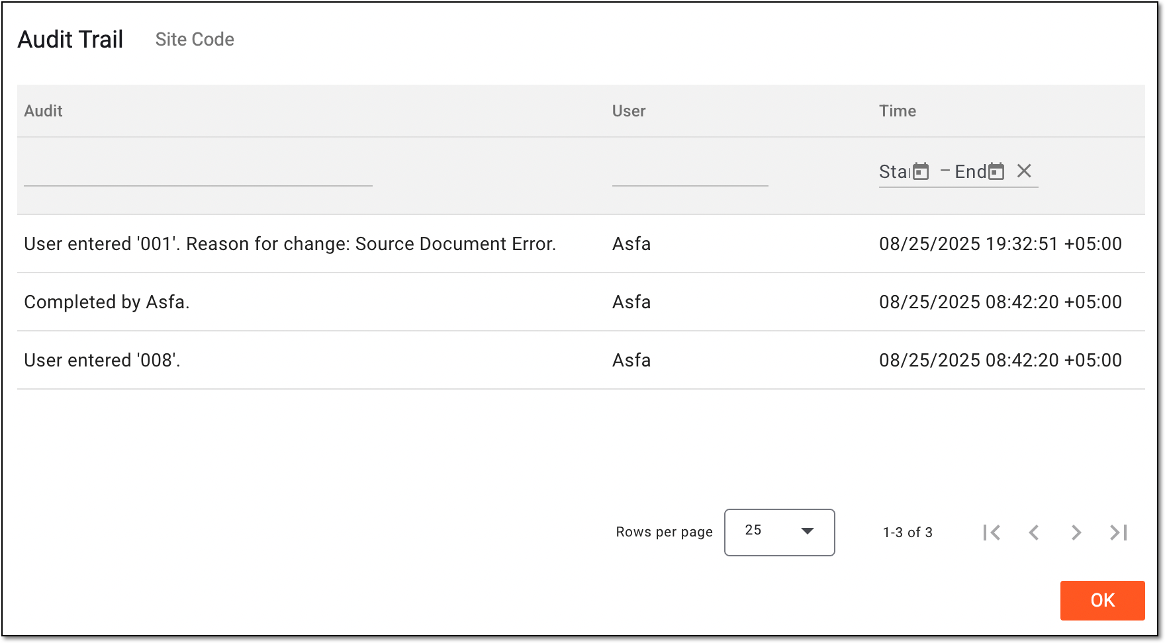Click the Site Code subtitle
Image resolution: width=1165 pixels, height=643 pixels.
(x=195, y=40)
